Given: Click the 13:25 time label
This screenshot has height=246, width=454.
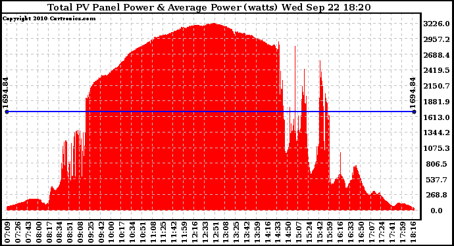Looking at the screenshot, I should click(235, 233).
